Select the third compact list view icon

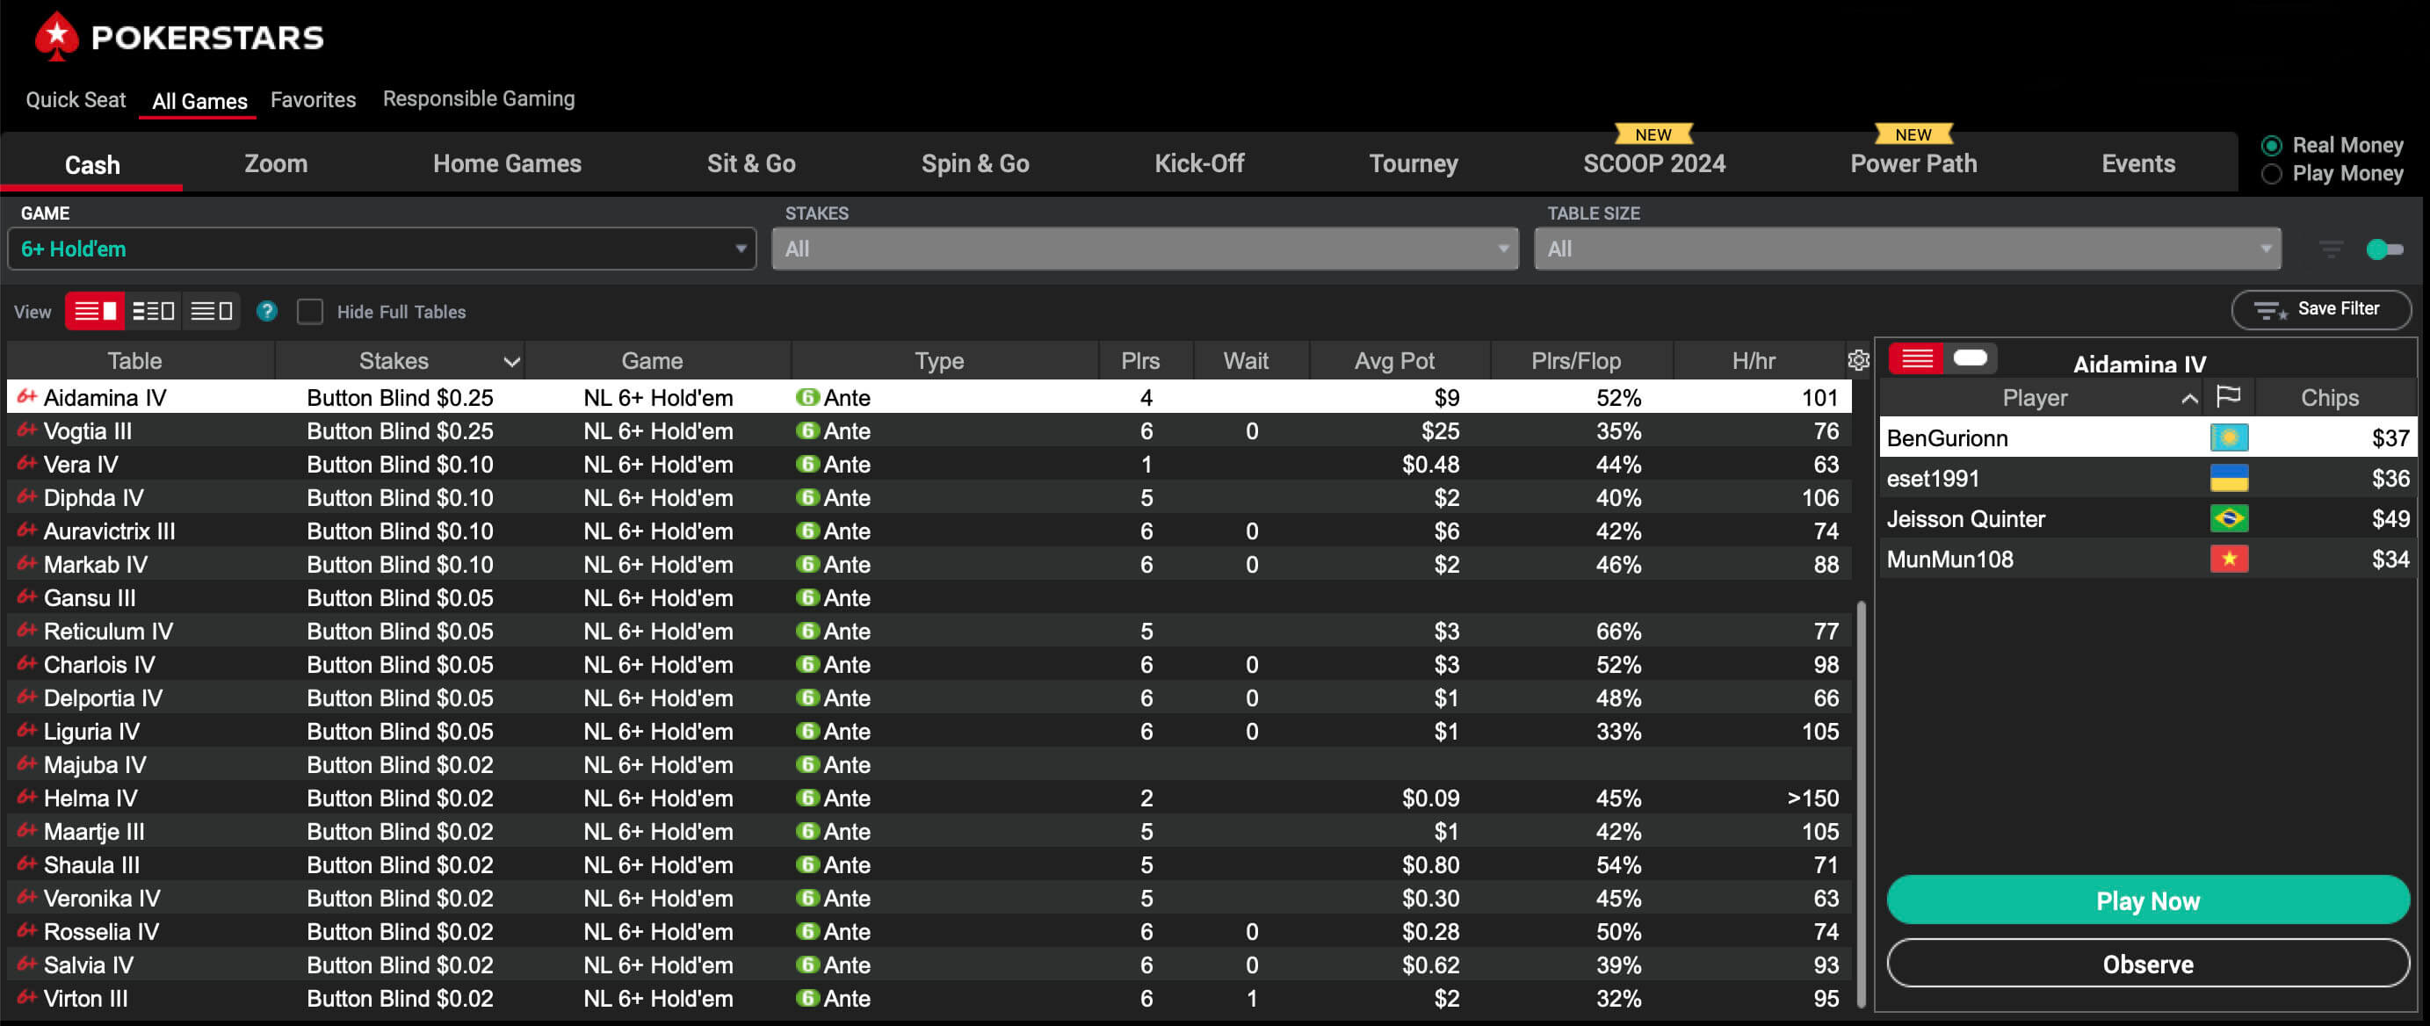coord(212,311)
